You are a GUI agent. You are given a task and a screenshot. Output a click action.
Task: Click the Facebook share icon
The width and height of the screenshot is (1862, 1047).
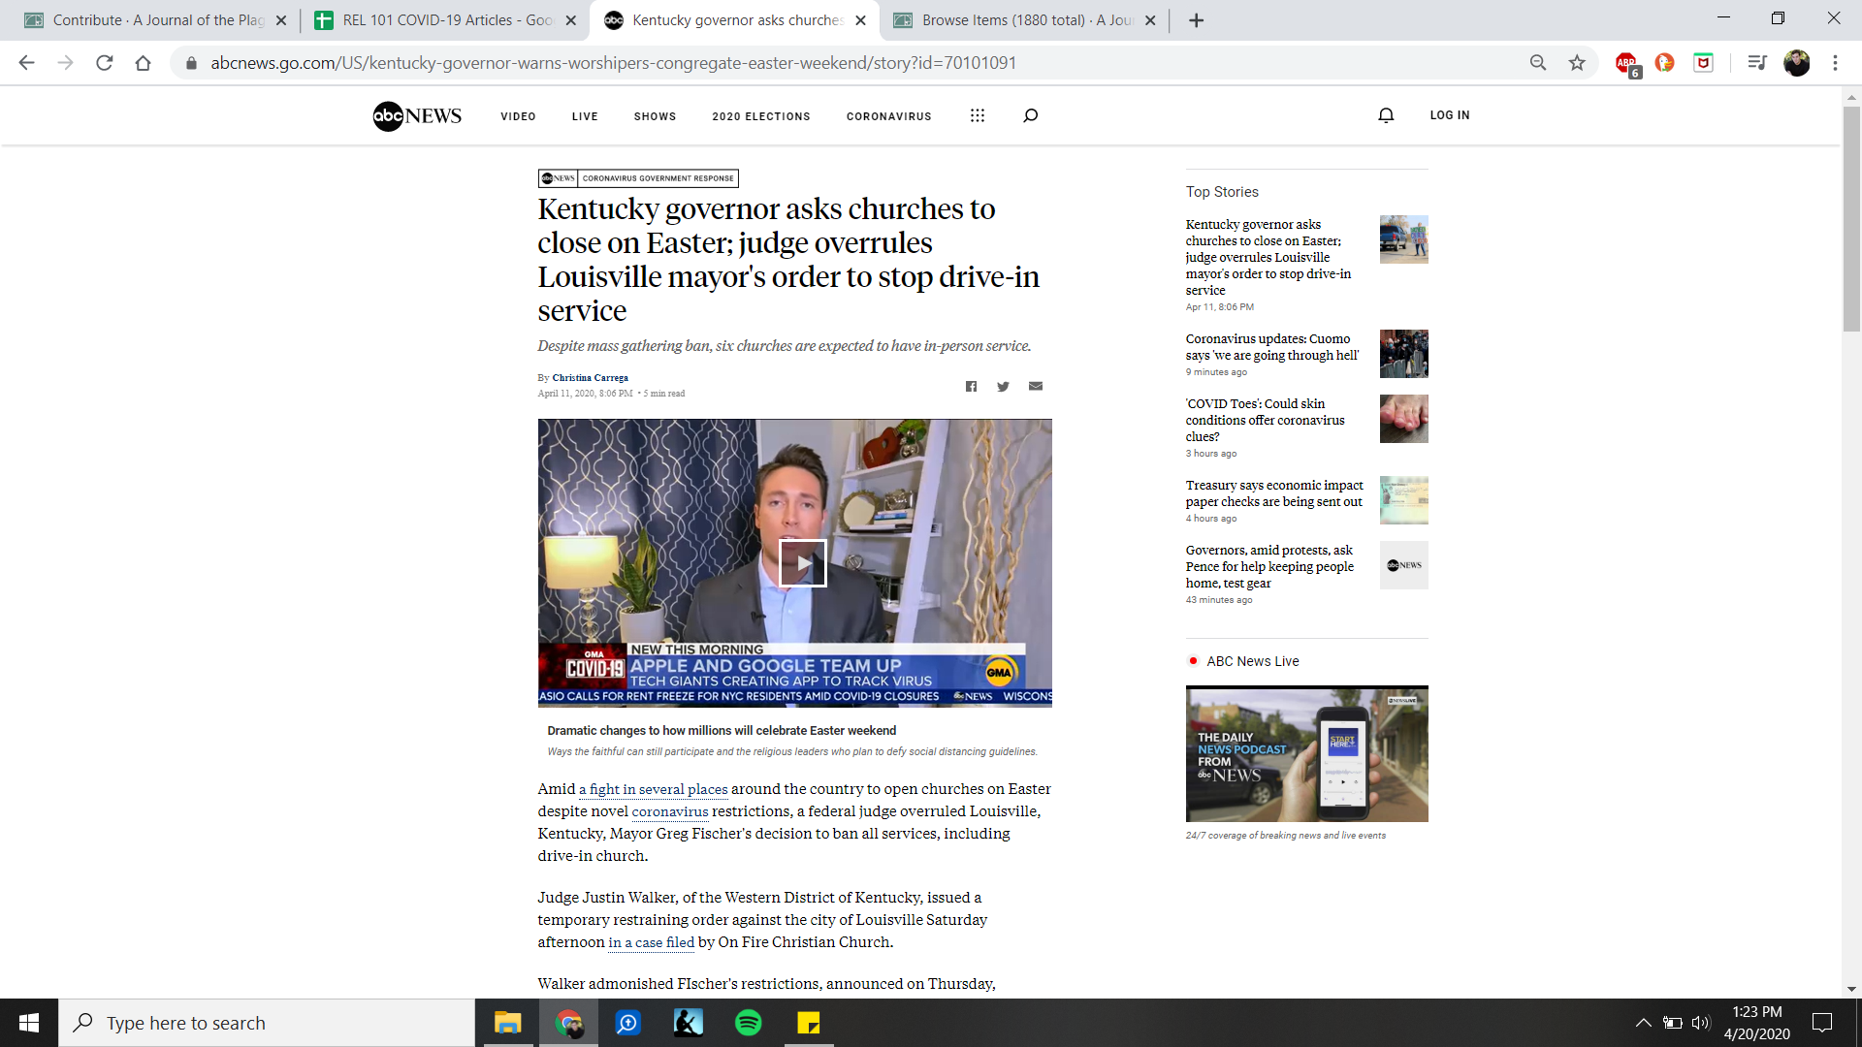pyautogui.click(x=971, y=387)
